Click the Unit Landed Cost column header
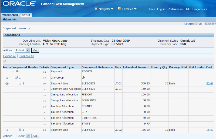Viewport: 216px width, 139px height. 201,67
